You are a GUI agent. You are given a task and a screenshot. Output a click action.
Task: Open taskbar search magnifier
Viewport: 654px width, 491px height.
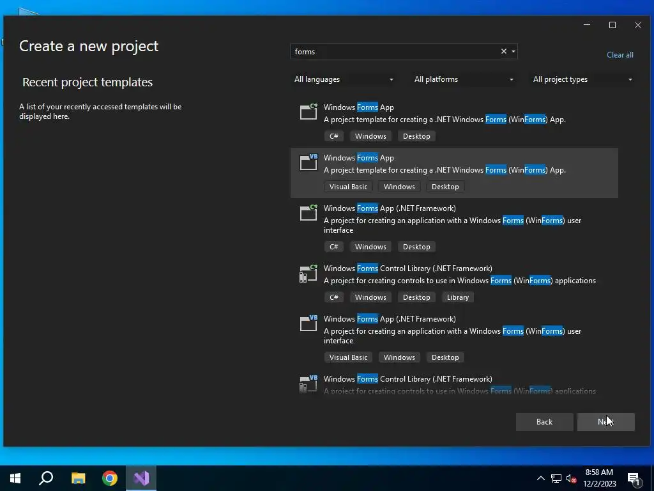point(46,478)
